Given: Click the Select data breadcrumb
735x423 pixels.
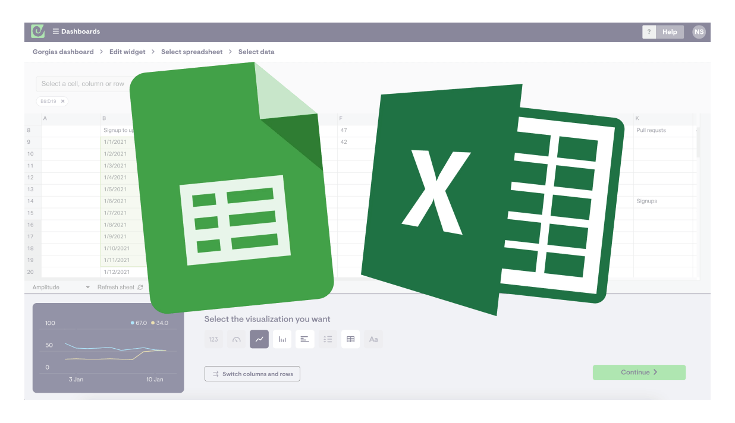Looking at the screenshot, I should tap(256, 52).
